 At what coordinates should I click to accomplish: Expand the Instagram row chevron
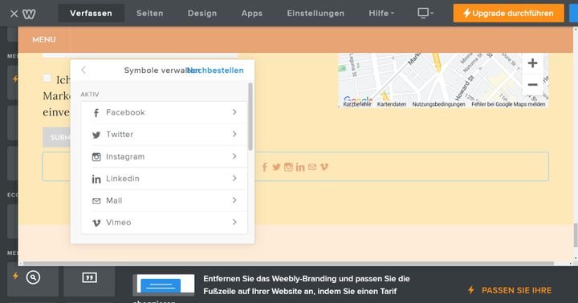click(x=234, y=156)
